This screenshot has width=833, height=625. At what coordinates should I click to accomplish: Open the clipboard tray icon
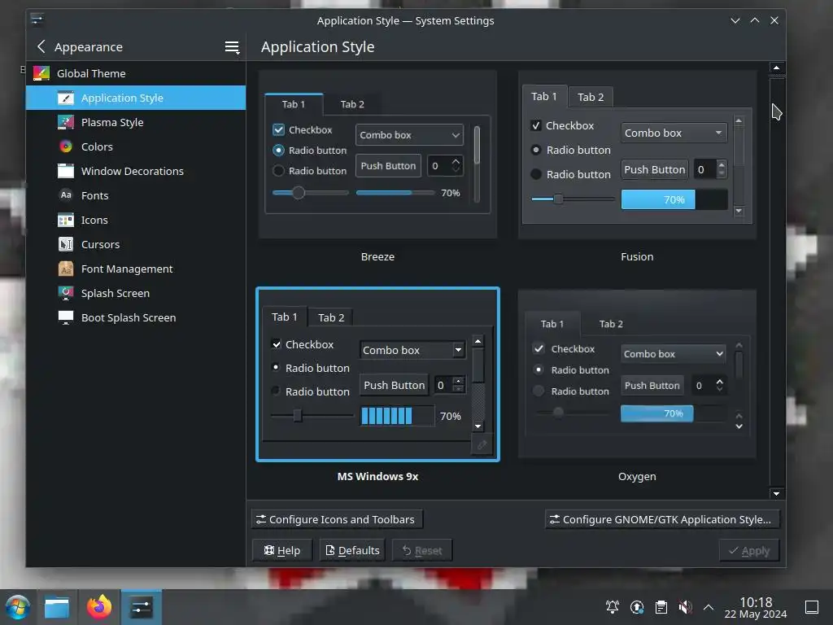click(x=661, y=607)
